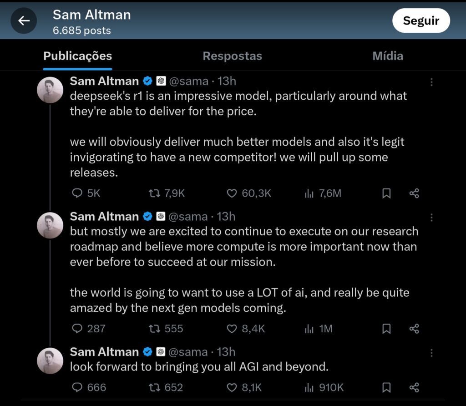Expand more options on the research roadmap tweet
Image resolution: width=466 pixels, height=406 pixels.
(431, 218)
